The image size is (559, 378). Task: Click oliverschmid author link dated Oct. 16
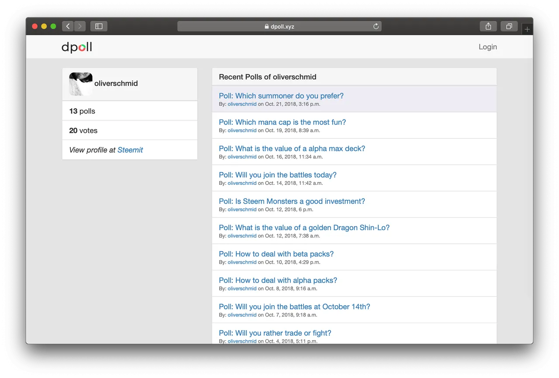242,157
